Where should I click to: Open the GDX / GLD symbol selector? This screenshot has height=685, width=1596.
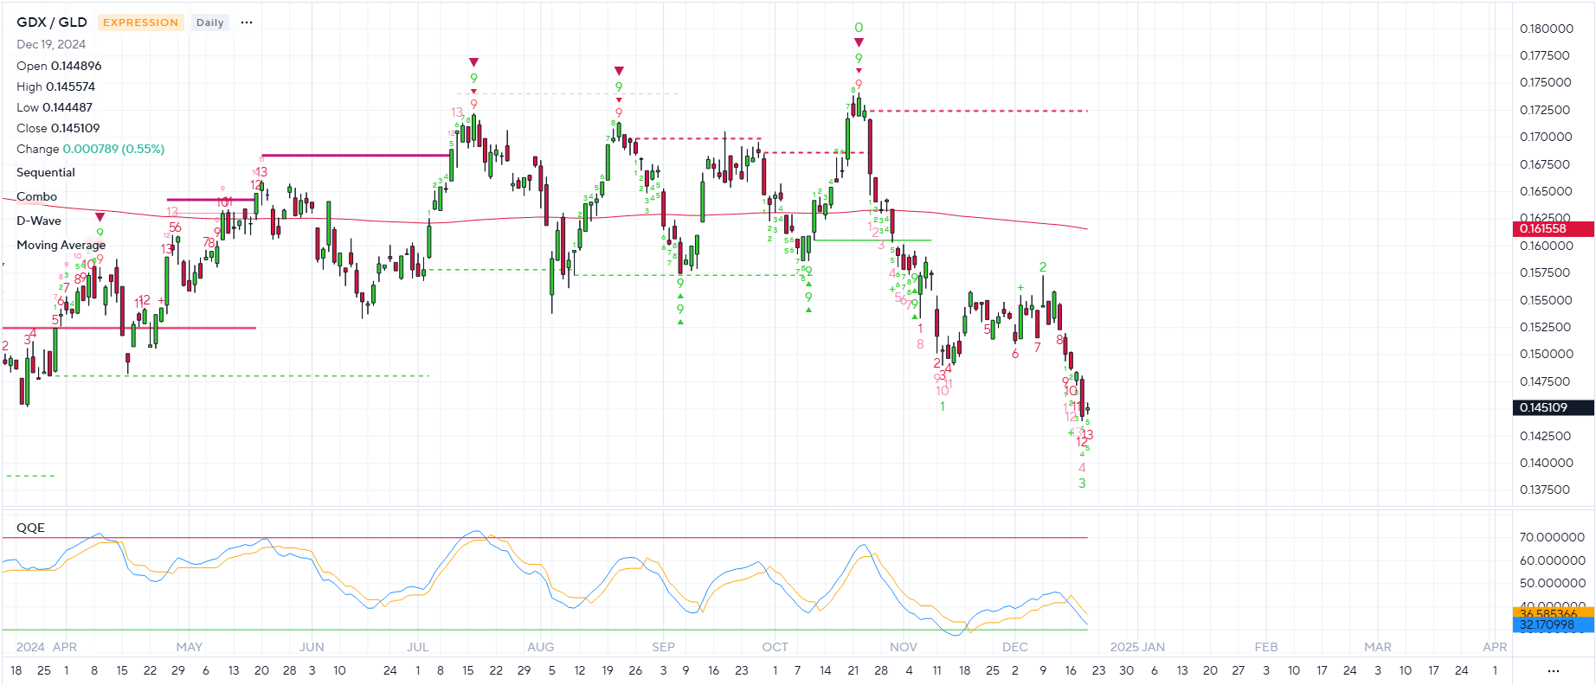(52, 22)
